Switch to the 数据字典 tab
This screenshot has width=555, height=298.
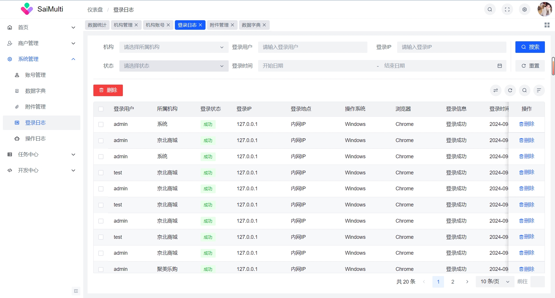(251, 25)
